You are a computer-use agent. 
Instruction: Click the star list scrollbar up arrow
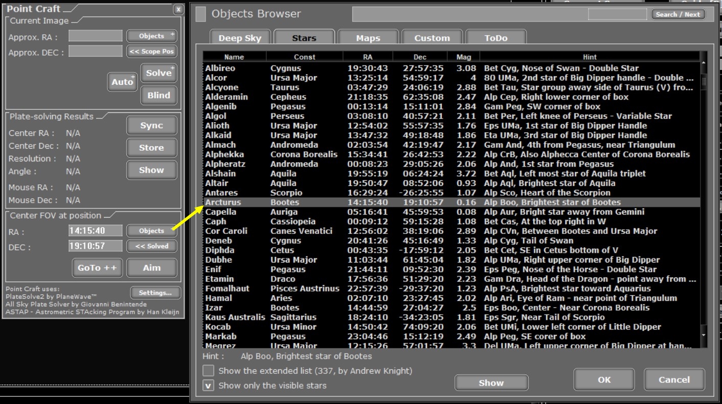pos(704,63)
